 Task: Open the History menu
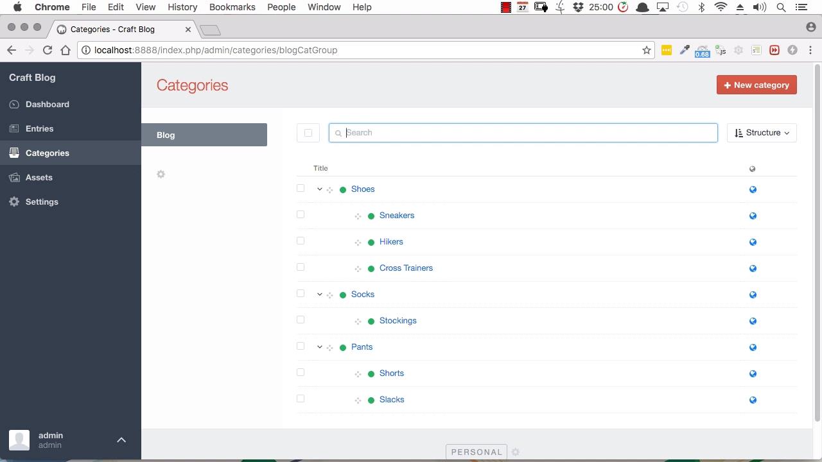coord(182,7)
